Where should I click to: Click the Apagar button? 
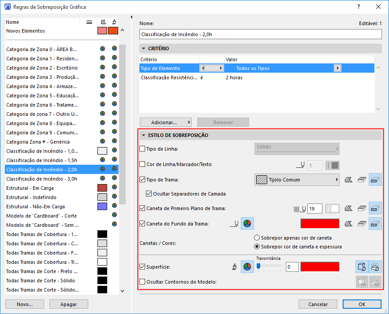(x=69, y=304)
